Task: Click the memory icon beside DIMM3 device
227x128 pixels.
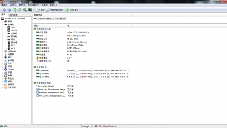Action: tap(35, 19)
